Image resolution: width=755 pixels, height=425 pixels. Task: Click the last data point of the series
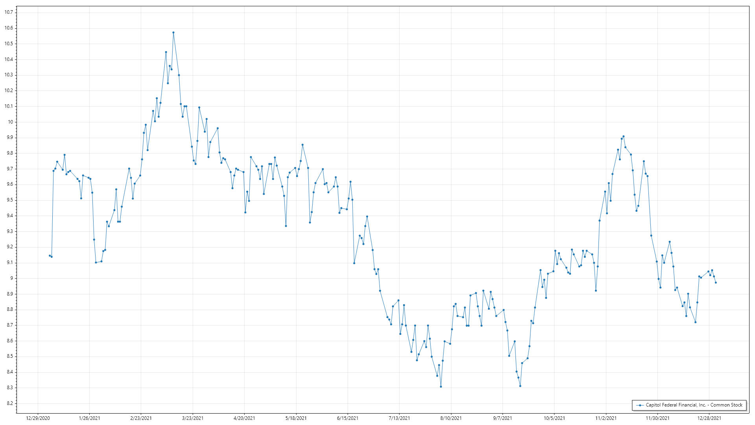[x=716, y=283]
